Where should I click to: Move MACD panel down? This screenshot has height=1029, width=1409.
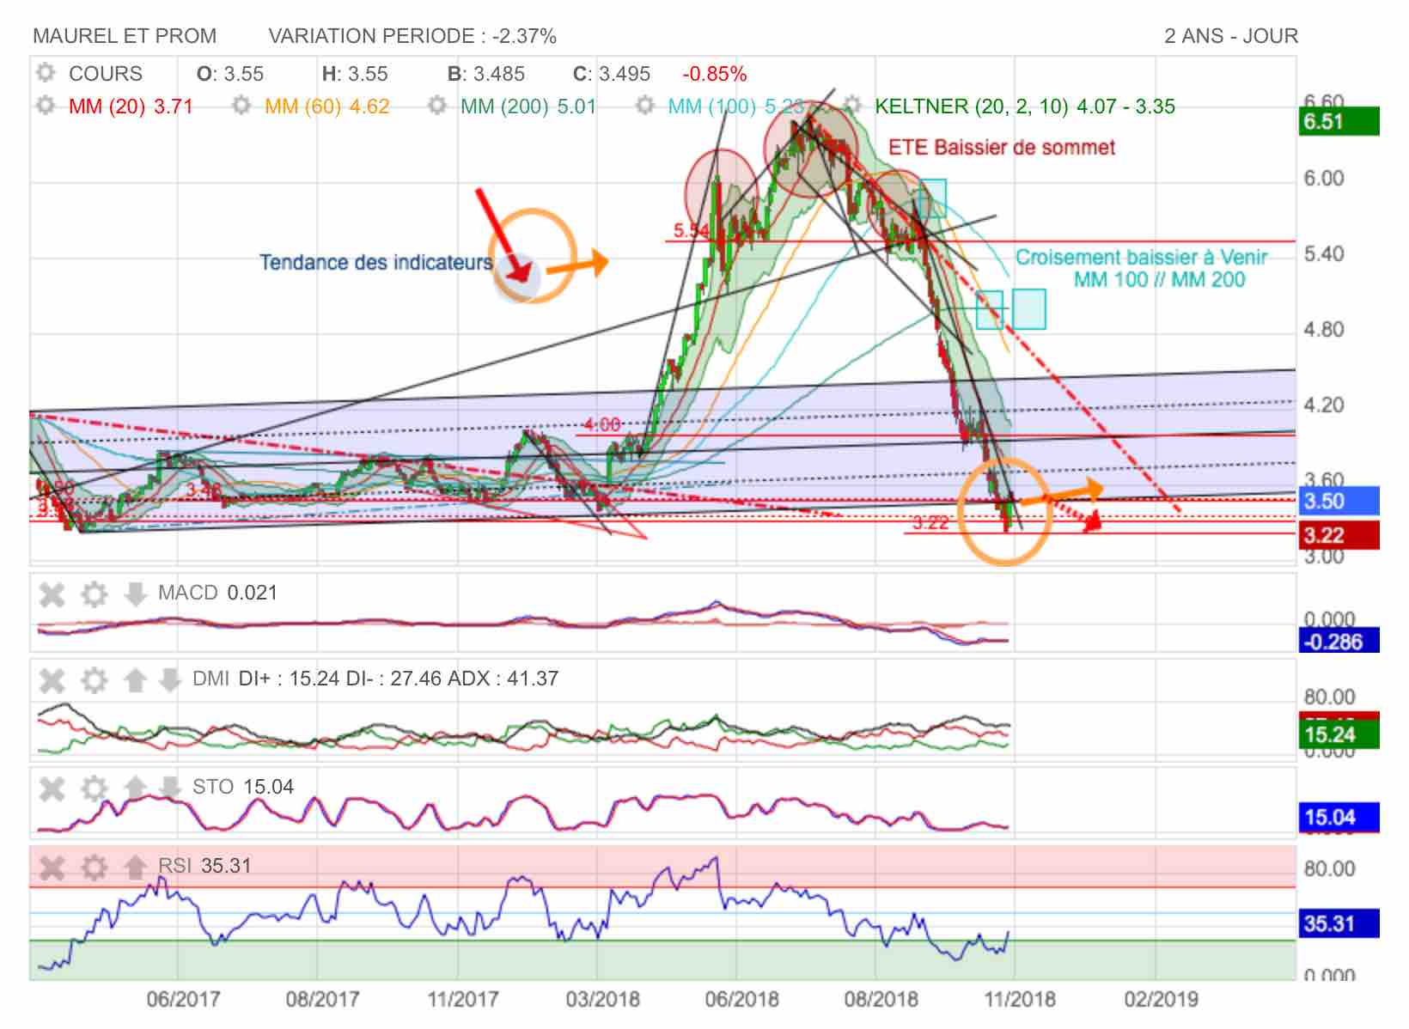(x=135, y=594)
